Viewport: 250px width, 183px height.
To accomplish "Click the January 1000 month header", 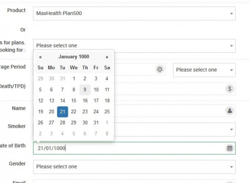I will [73, 57].
